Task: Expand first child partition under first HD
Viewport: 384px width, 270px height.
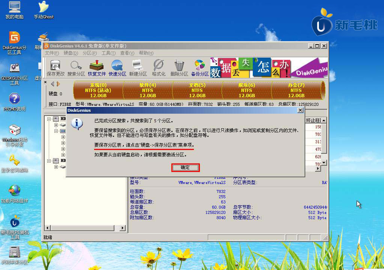Action: pos(56,125)
